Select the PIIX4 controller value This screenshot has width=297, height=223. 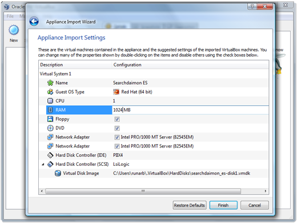coord(118,155)
